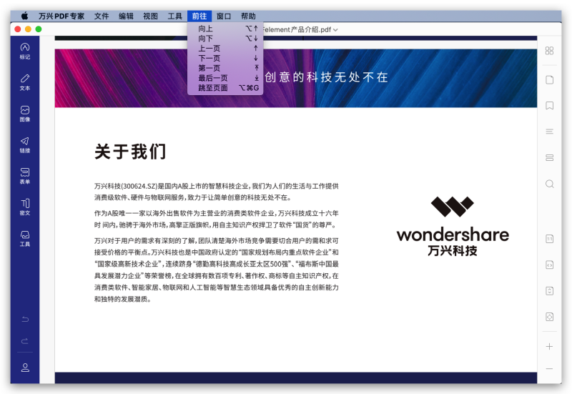Image resolution: width=572 pixels, height=394 pixels.
Task: Click the fit height icon
Action: click(549, 291)
